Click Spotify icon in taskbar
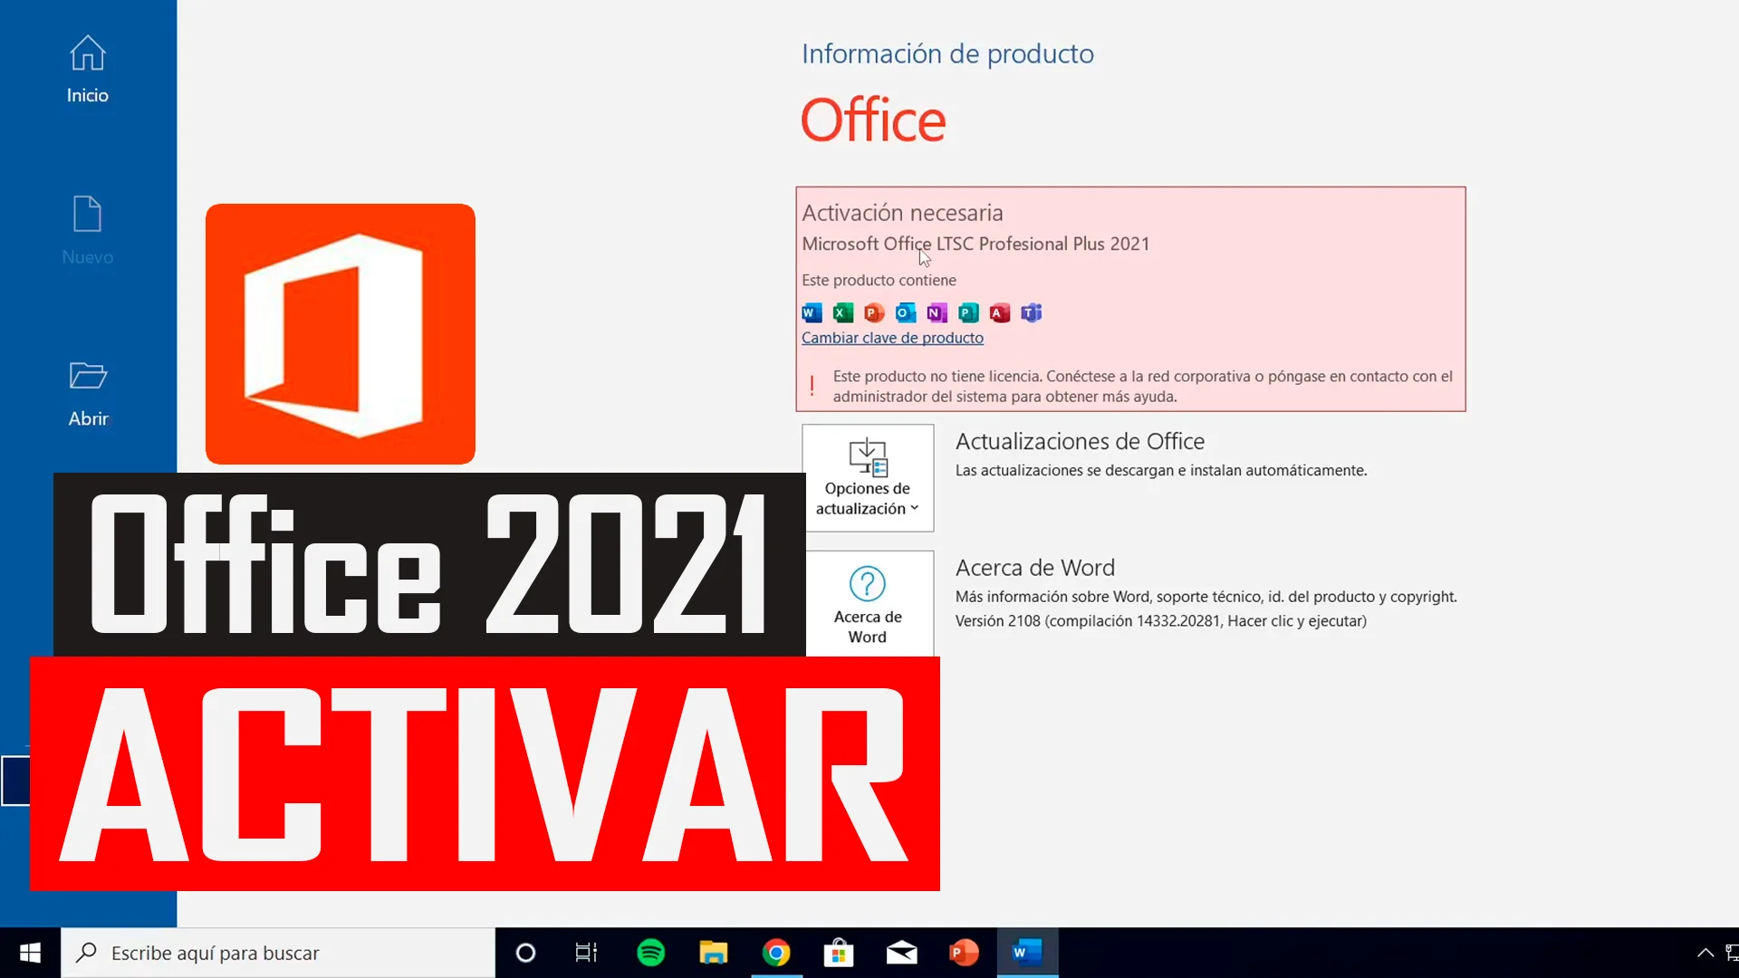This screenshot has width=1739, height=978. click(x=652, y=952)
